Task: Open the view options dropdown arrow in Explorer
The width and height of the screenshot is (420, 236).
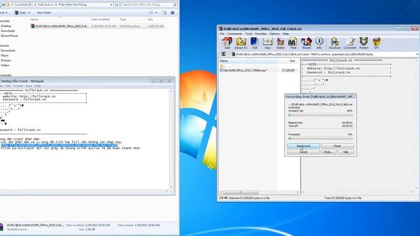Action: point(156,12)
